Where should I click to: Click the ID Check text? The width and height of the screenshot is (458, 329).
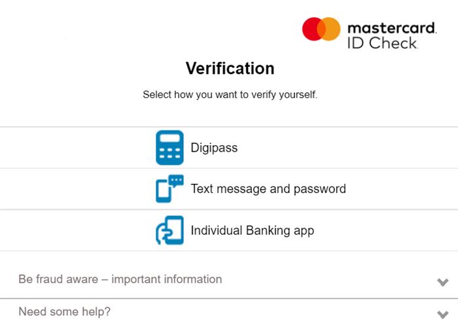click(x=383, y=43)
